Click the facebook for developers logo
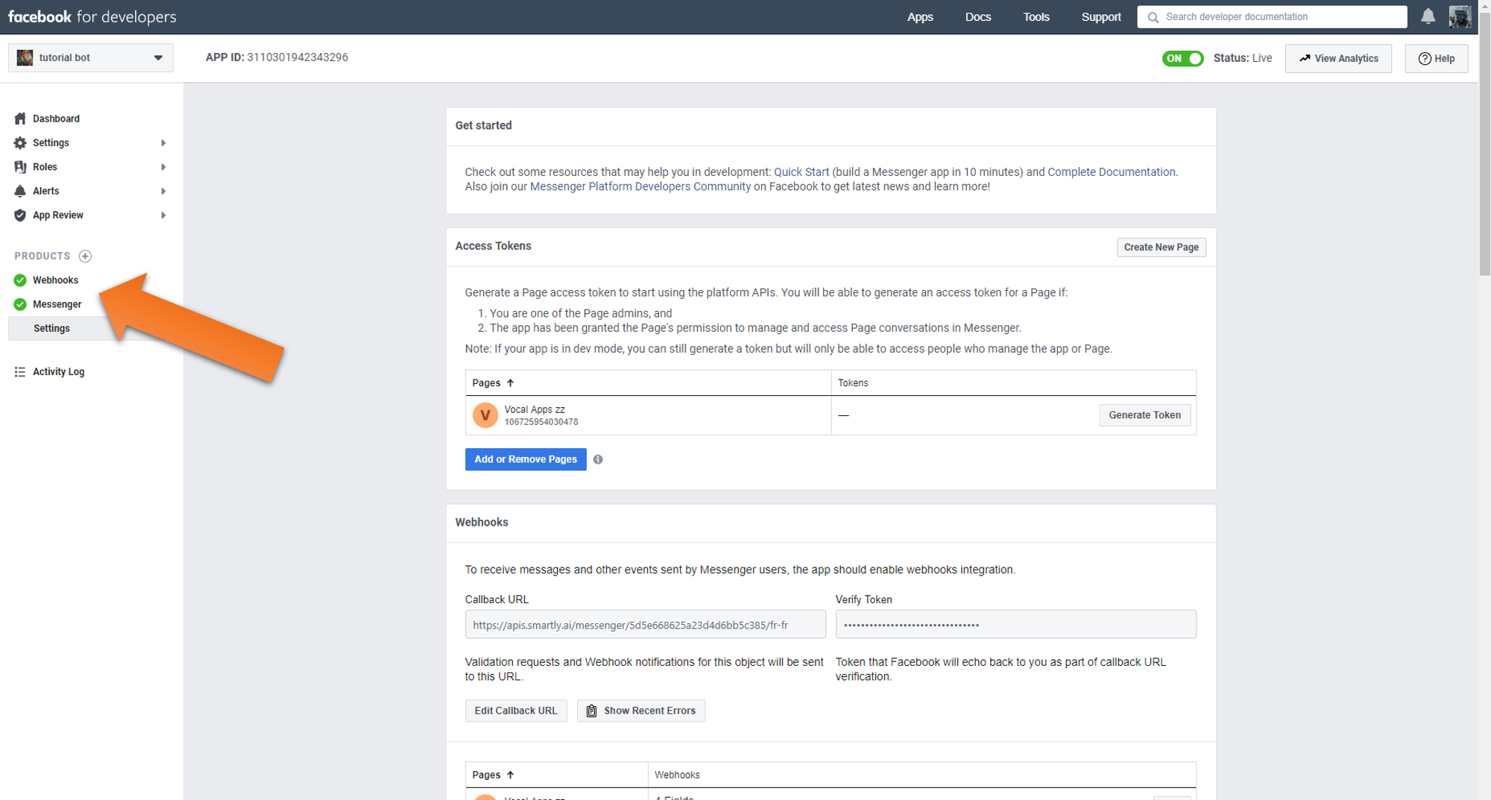Image resolution: width=1491 pixels, height=800 pixels. (92, 16)
